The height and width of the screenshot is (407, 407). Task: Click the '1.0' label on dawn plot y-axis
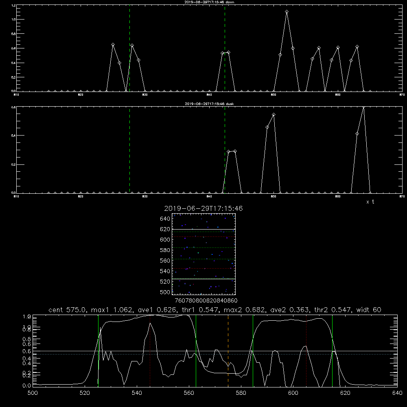[13, 20]
